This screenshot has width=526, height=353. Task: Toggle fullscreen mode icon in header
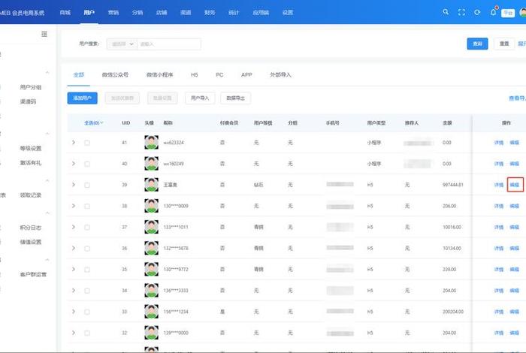[461, 13]
